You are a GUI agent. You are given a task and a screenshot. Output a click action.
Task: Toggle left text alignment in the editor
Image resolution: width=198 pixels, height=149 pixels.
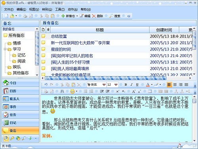169,85
